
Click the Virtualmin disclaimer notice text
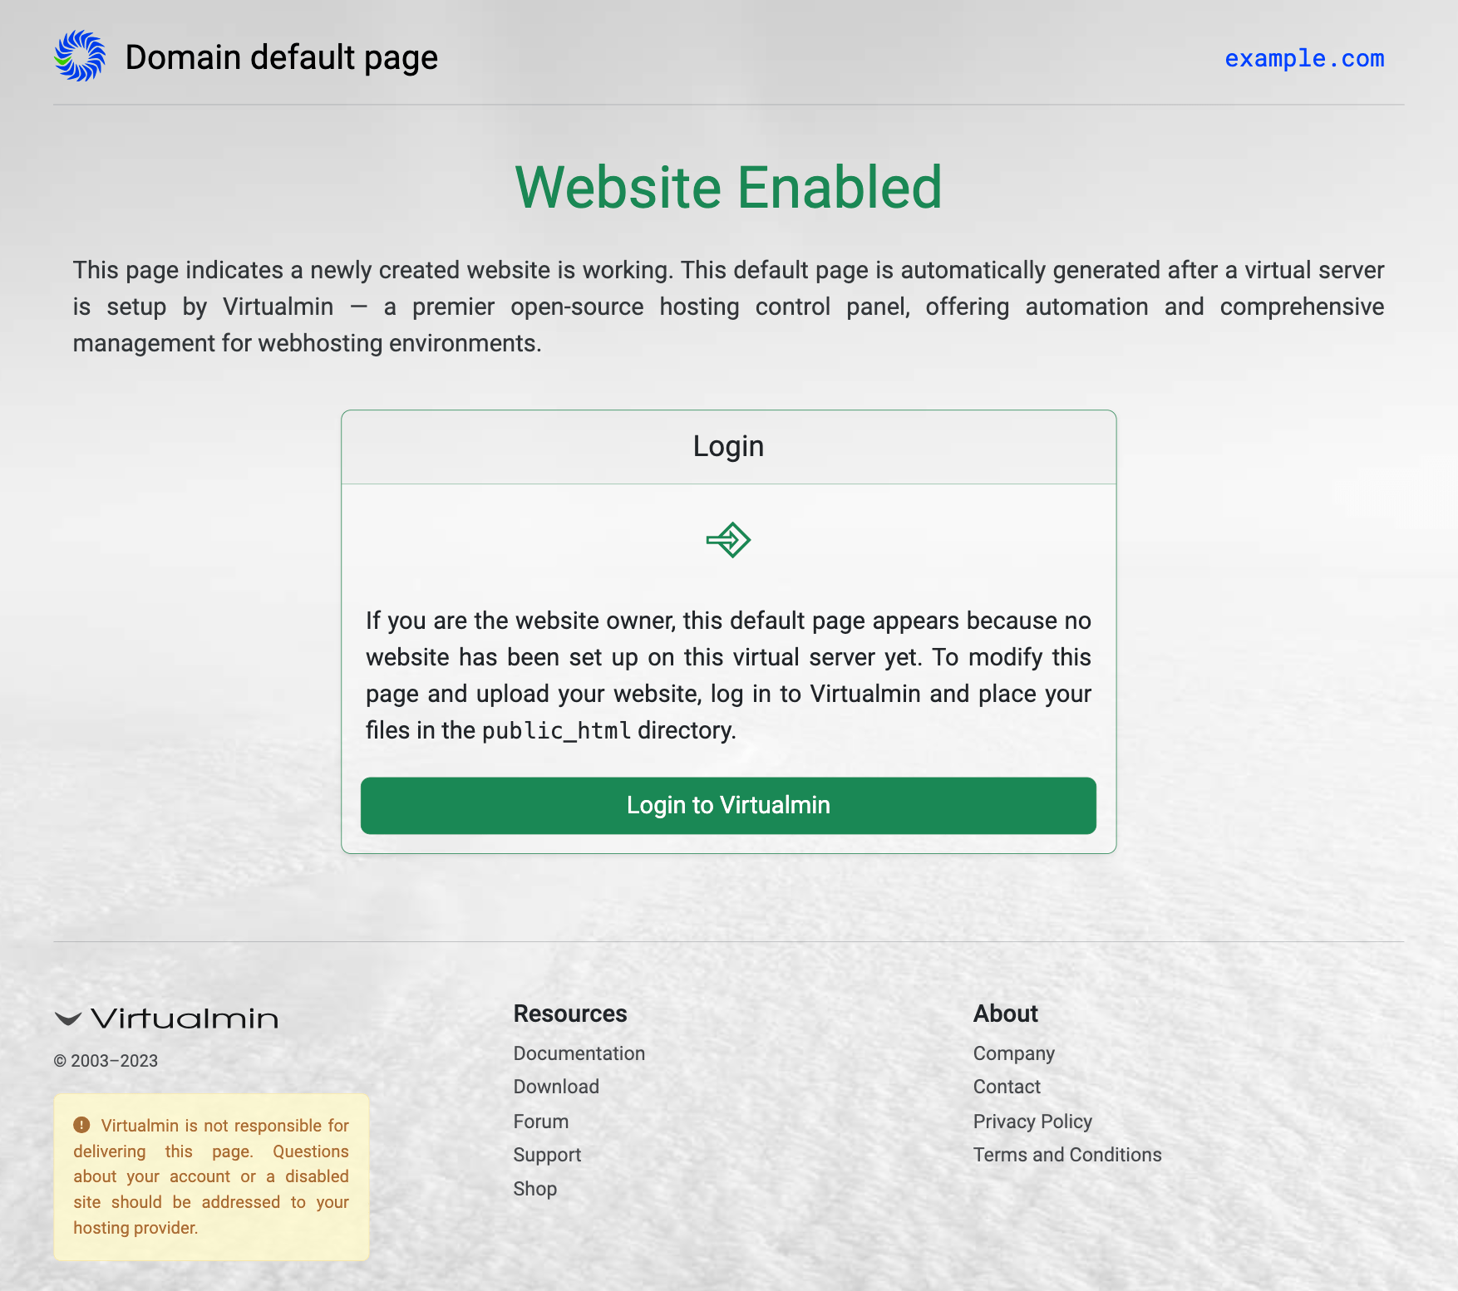click(211, 1176)
